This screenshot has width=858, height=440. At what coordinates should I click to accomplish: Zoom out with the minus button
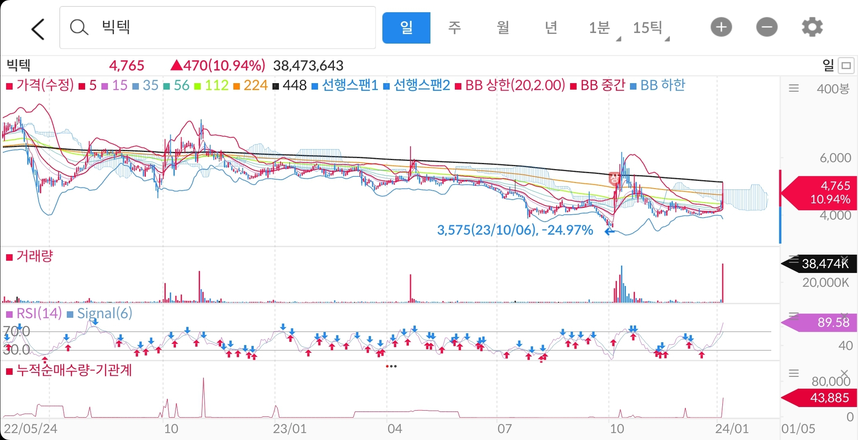tap(767, 27)
